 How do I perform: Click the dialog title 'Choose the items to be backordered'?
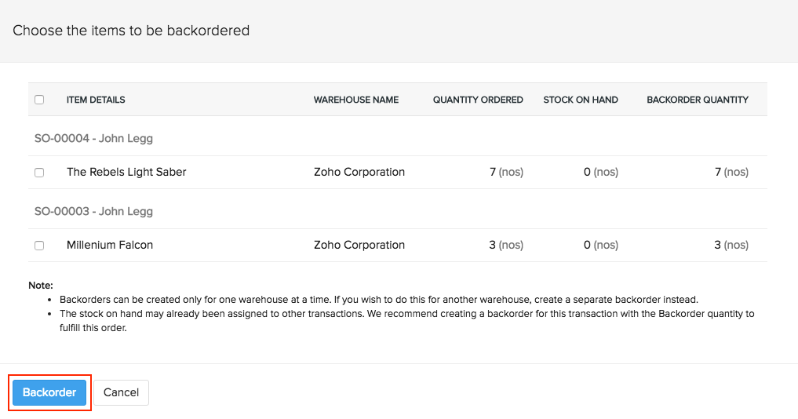pos(131,31)
